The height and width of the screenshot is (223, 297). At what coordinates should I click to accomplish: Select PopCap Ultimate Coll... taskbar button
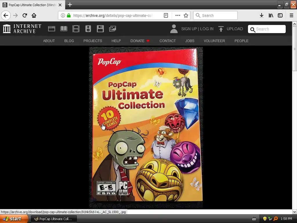54,219
